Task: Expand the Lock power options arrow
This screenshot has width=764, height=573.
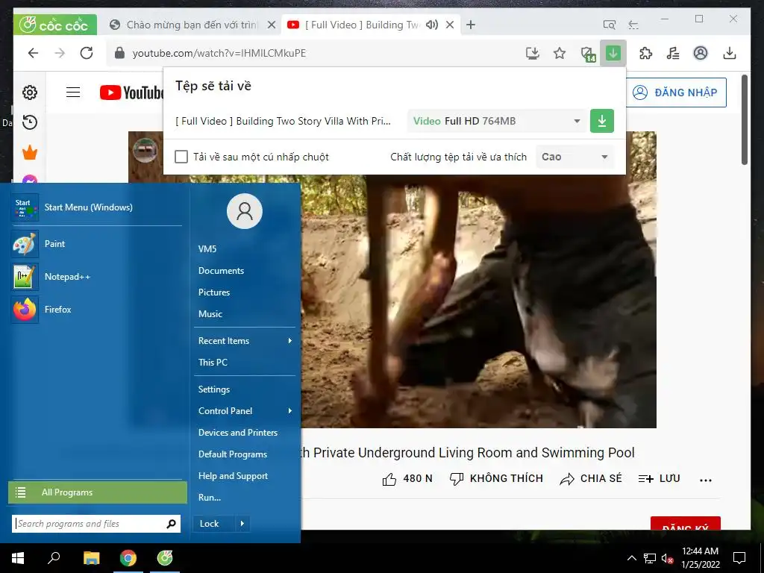Action: tap(242, 524)
